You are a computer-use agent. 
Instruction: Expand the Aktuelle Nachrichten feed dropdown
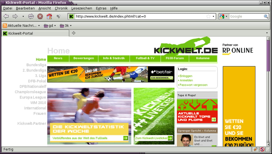click(39, 25)
